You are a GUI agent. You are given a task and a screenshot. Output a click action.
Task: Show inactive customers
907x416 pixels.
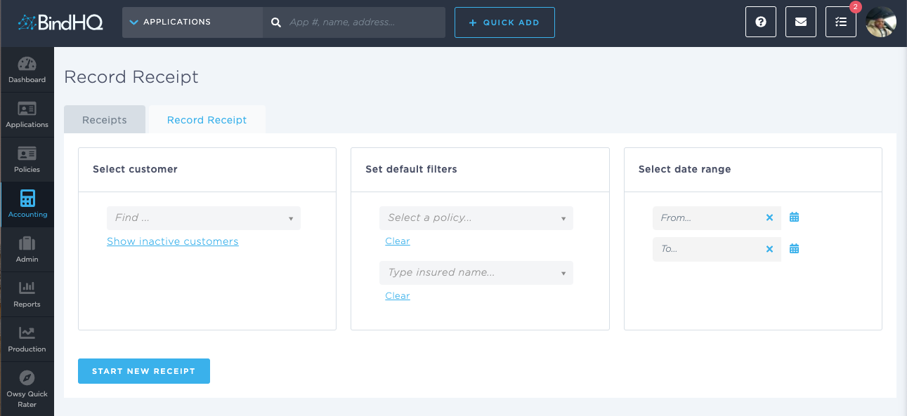click(x=172, y=241)
